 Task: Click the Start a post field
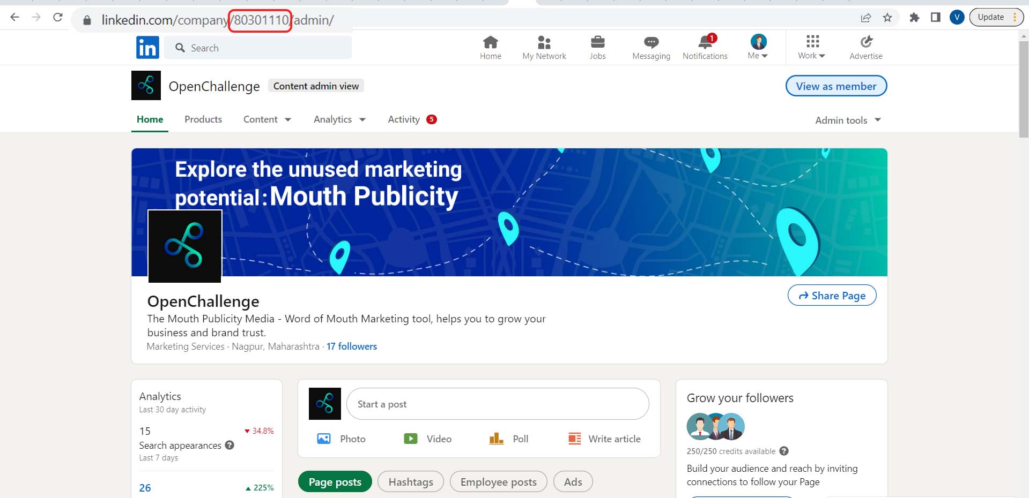coord(498,404)
